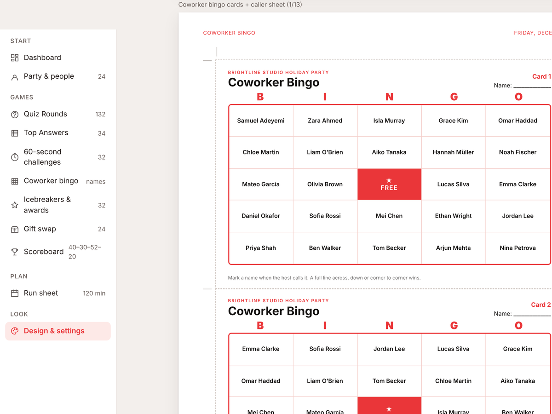Click the Card 2 label
552x414 pixels.
541,305
